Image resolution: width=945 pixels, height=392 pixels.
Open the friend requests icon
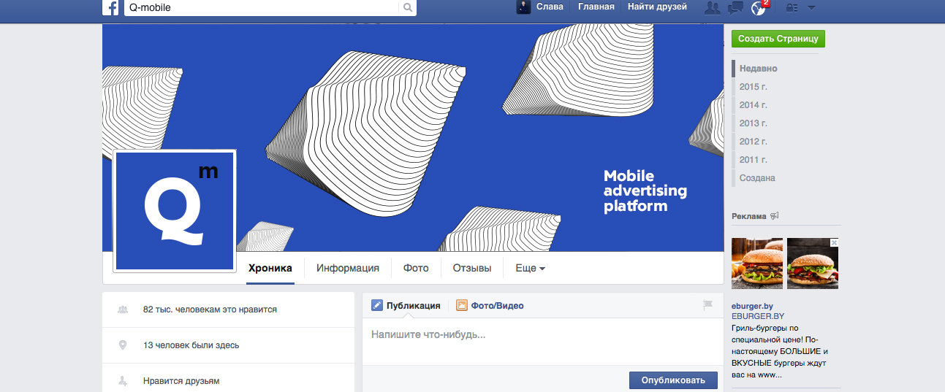(x=712, y=7)
